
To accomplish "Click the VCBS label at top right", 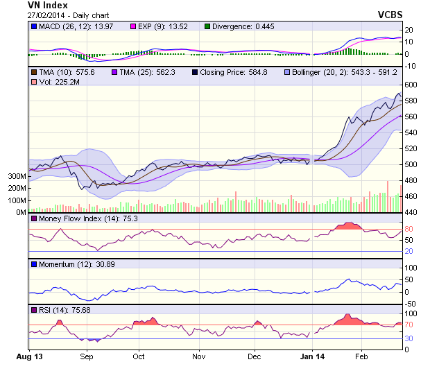I will [x=390, y=14].
